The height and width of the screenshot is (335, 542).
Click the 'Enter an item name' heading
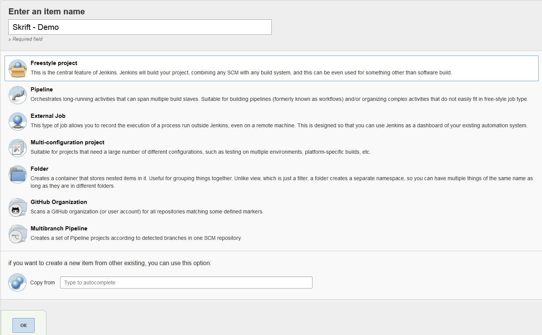[47, 12]
